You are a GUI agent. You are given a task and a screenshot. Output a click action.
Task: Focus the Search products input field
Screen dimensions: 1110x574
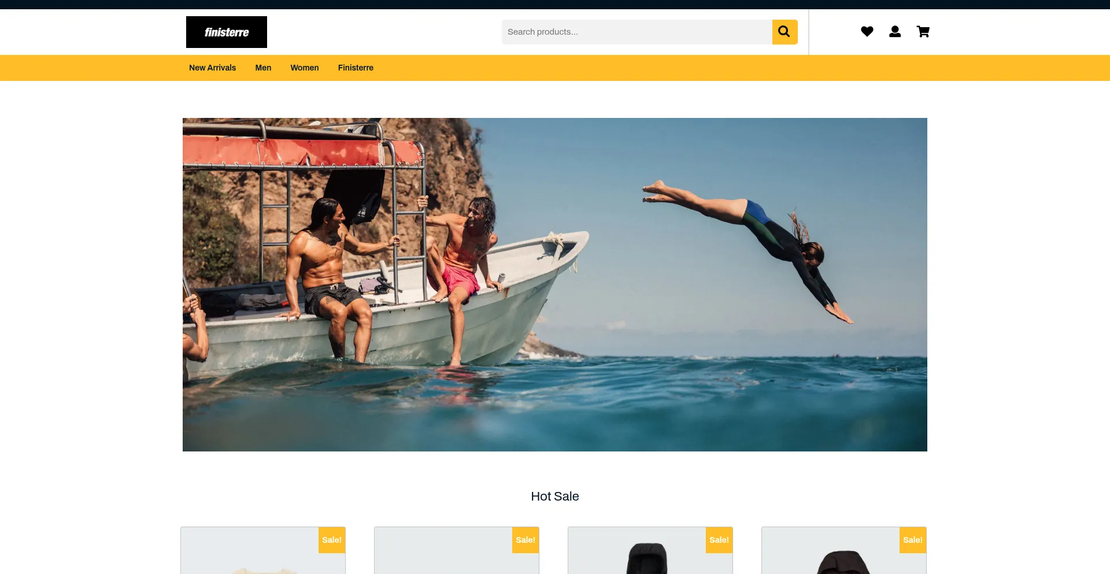pyautogui.click(x=636, y=32)
